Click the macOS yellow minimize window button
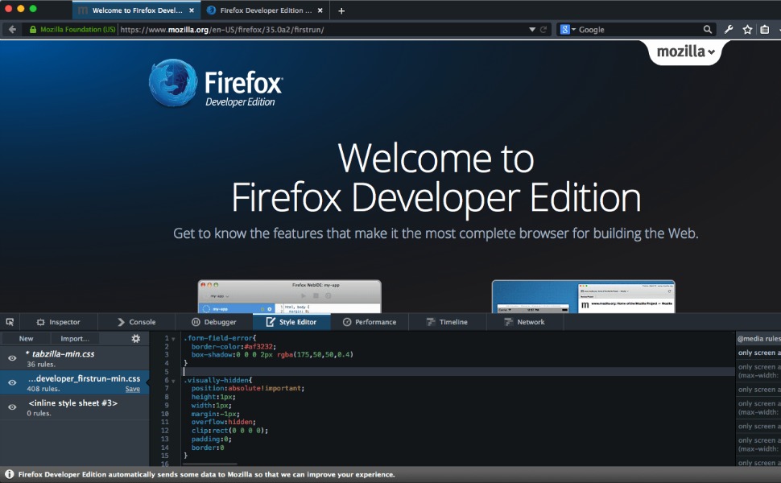The width and height of the screenshot is (781, 483). click(x=20, y=9)
